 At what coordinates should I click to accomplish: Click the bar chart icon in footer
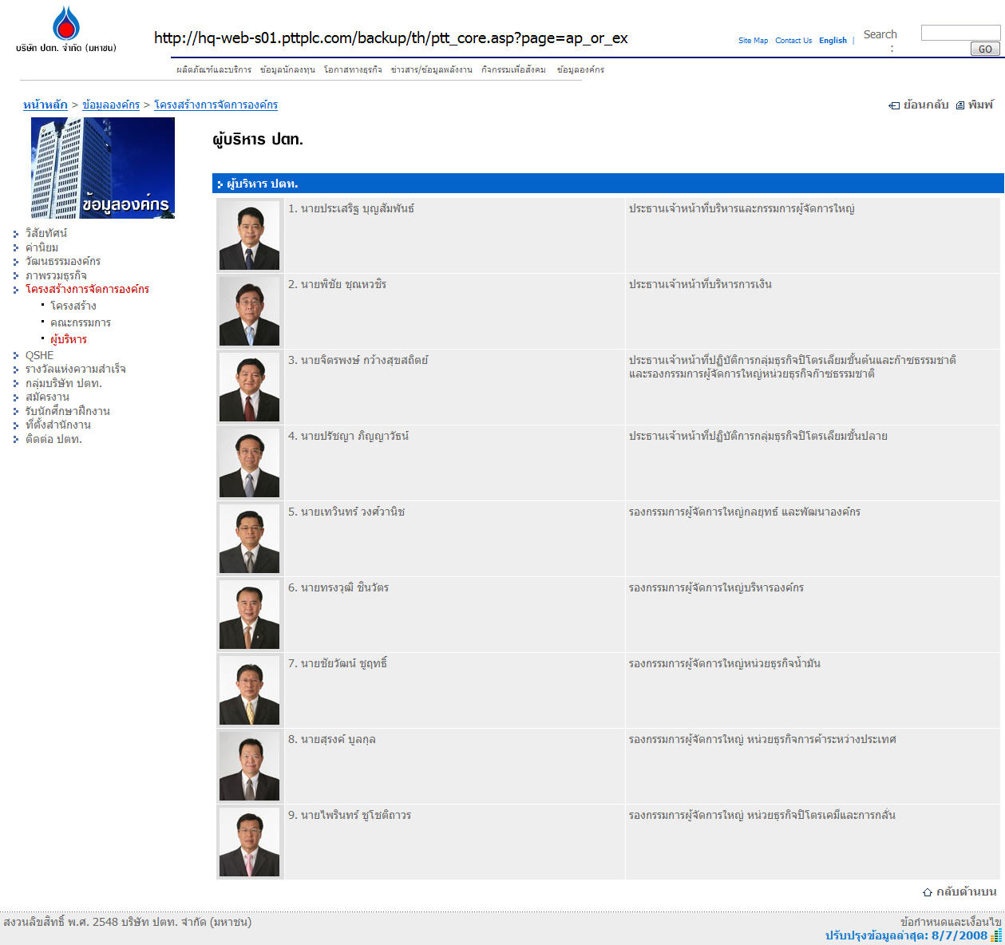996,935
